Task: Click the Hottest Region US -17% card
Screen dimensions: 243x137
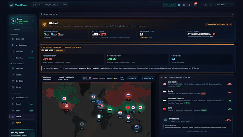Action: [113, 34]
